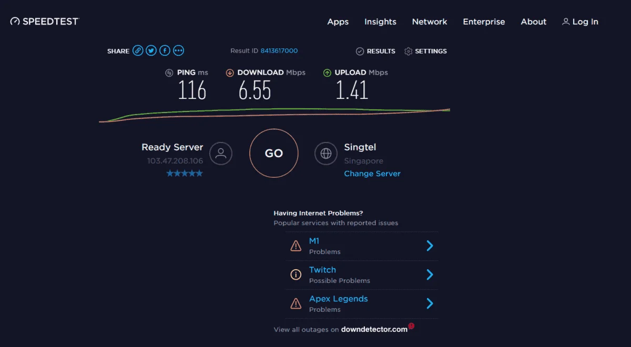Share result via Twitter icon
Image resolution: width=631 pixels, height=347 pixels.
151,50
